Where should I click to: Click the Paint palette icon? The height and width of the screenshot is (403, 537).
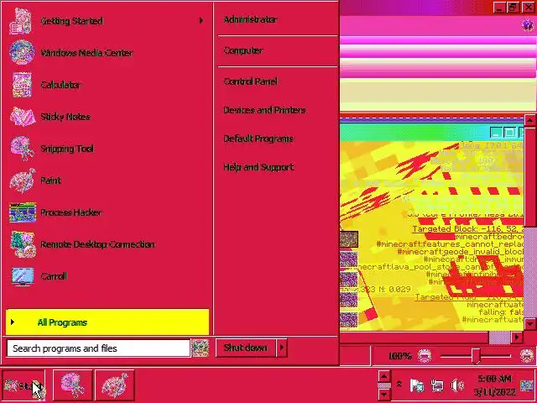(x=23, y=181)
